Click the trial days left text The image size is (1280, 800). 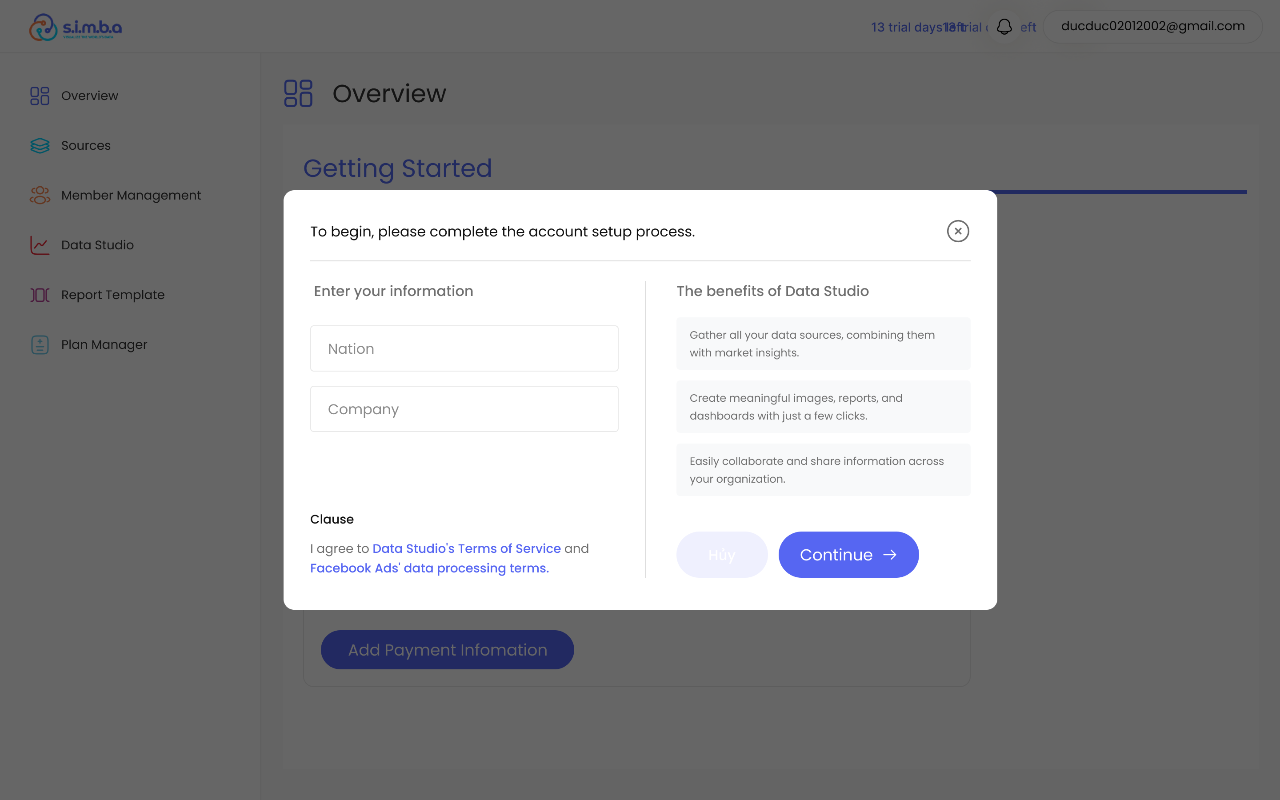tap(926, 27)
